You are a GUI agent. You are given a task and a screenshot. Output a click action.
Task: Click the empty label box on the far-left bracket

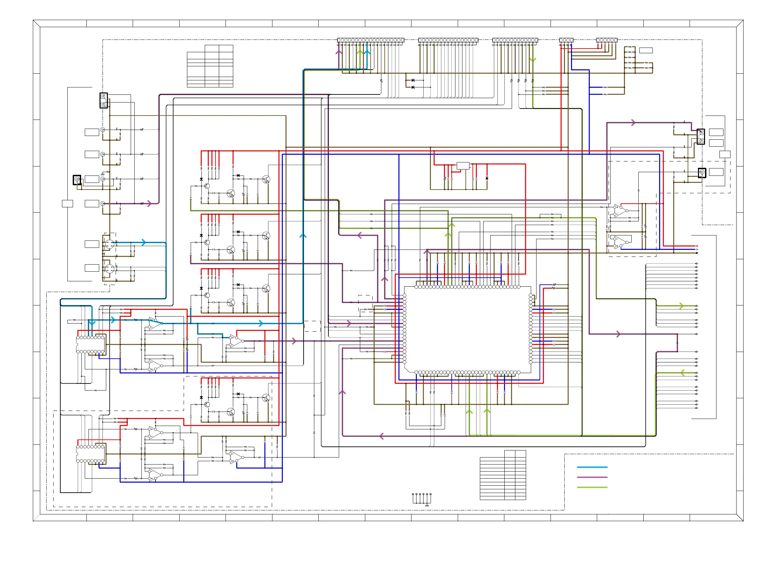coord(67,204)
